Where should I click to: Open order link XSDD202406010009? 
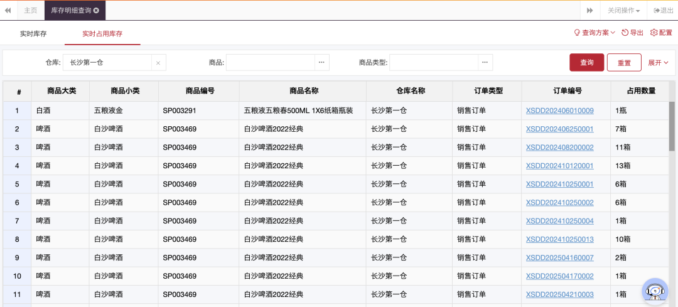point(559,110)
